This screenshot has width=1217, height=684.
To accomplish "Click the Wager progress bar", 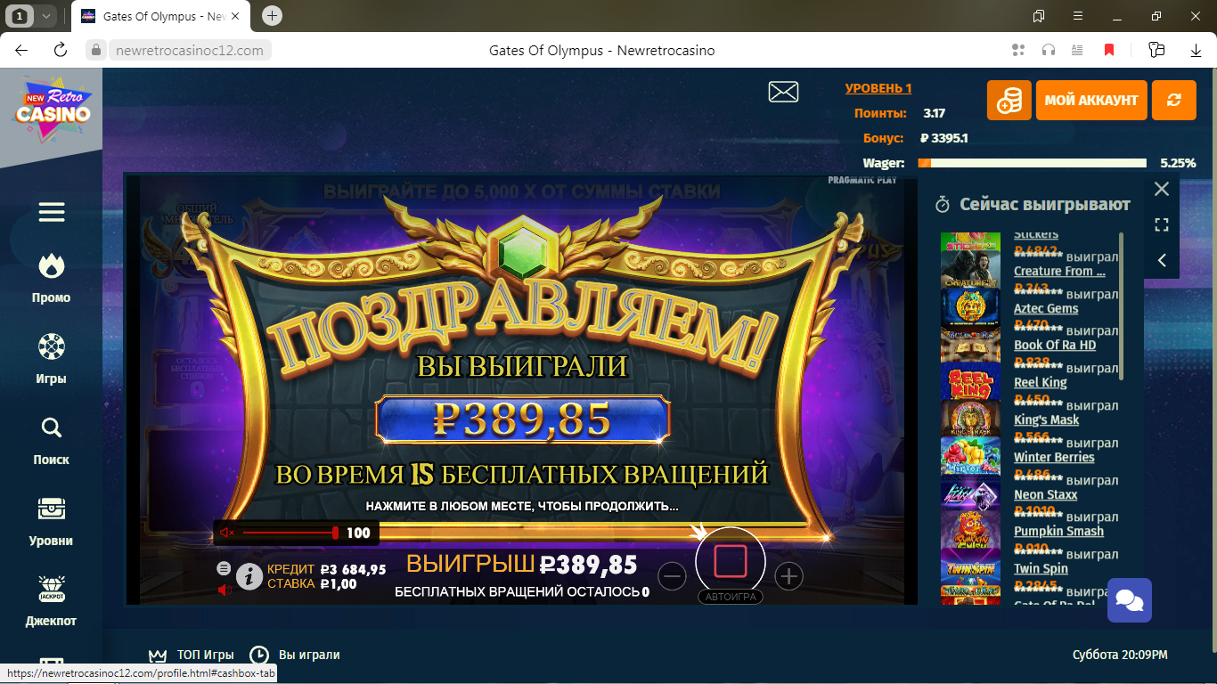I will click(x=1032, y=163).
